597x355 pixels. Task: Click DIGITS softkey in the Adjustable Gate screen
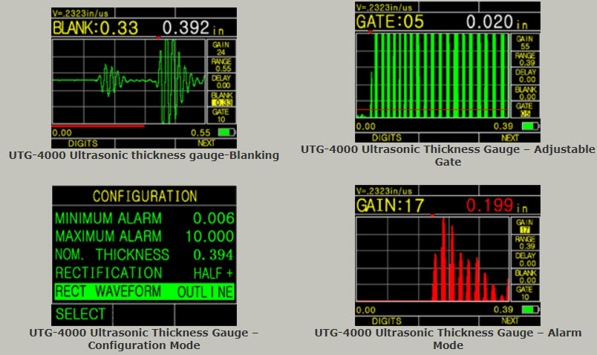[x=386, y=137]
